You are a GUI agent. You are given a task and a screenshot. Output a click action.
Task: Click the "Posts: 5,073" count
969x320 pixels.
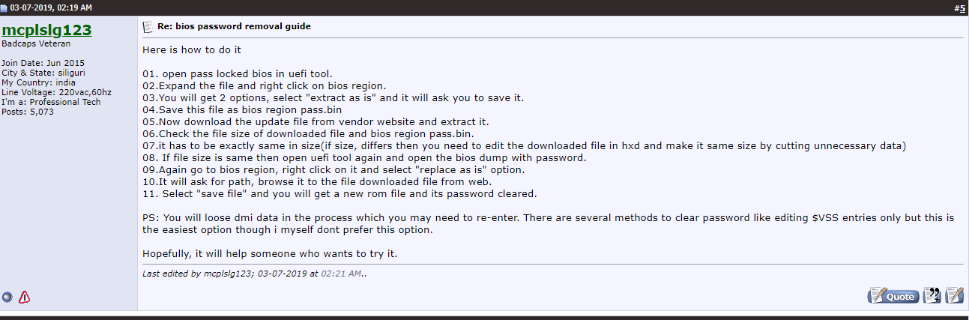(x=28, y=112)
